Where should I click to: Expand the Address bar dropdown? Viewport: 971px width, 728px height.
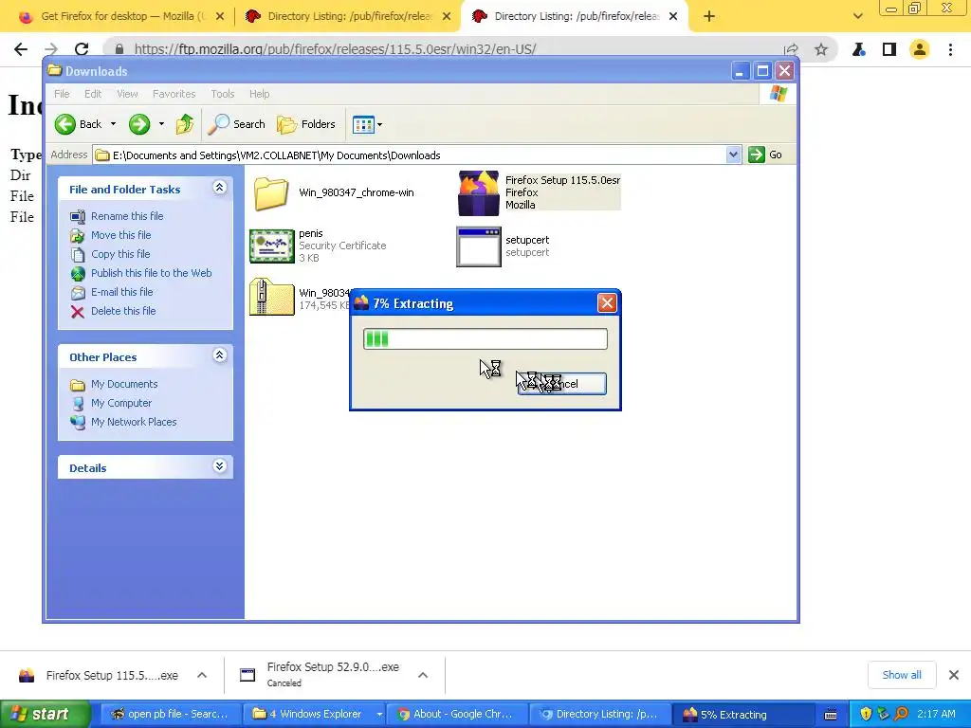click(733, 155)
